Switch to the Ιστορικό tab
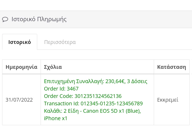Viewport: 192px width, 140px height. (20, 42)
